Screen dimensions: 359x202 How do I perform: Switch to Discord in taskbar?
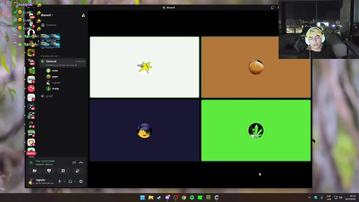click(167, 198)
